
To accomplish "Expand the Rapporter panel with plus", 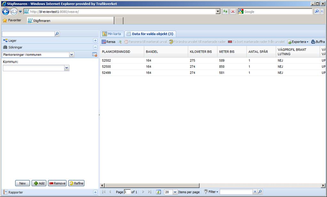I will point(95,192).
